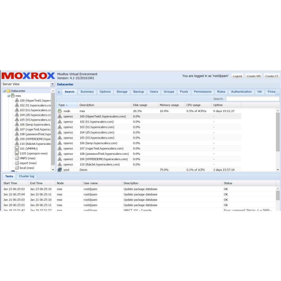Image resolution: width=281 pixels, height=281 pixels.
Task: Select the VM 101 (VMPMU) monitor icon
Action: tap(17, 149)
